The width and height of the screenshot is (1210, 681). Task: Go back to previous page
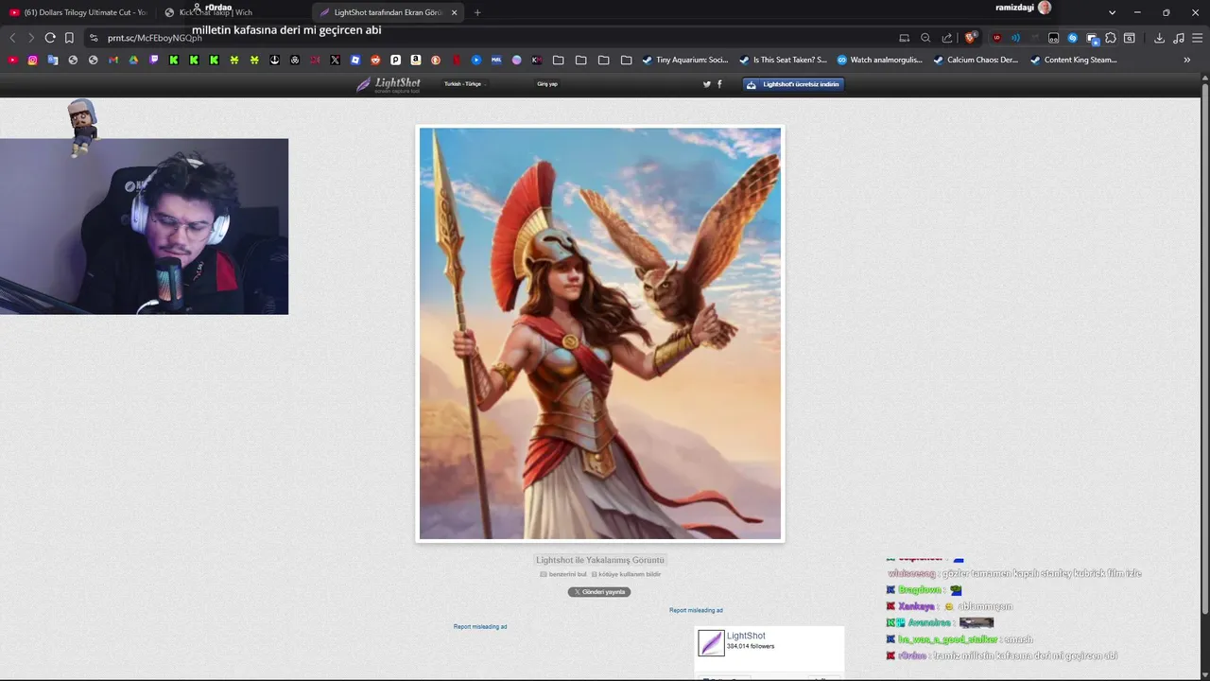point(12,38)
